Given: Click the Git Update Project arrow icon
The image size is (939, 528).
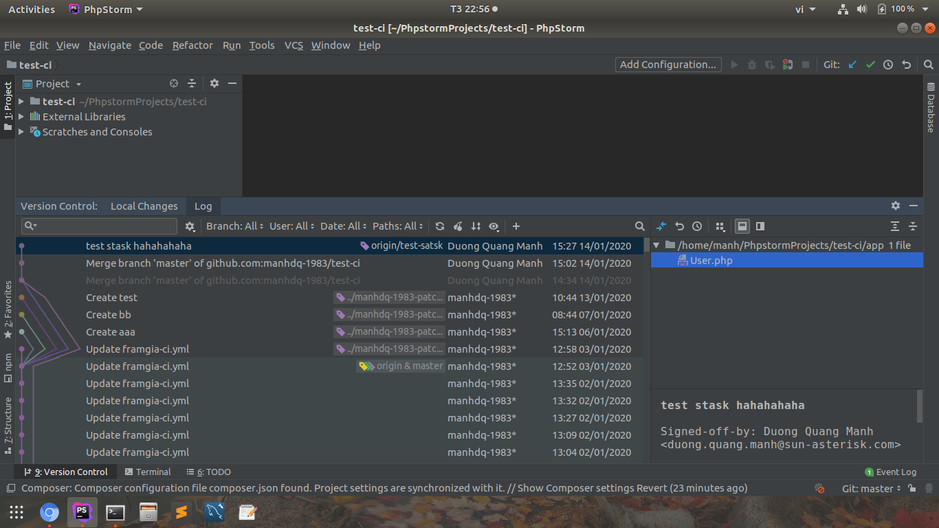Looking at the screenshot, I should 852,65.
